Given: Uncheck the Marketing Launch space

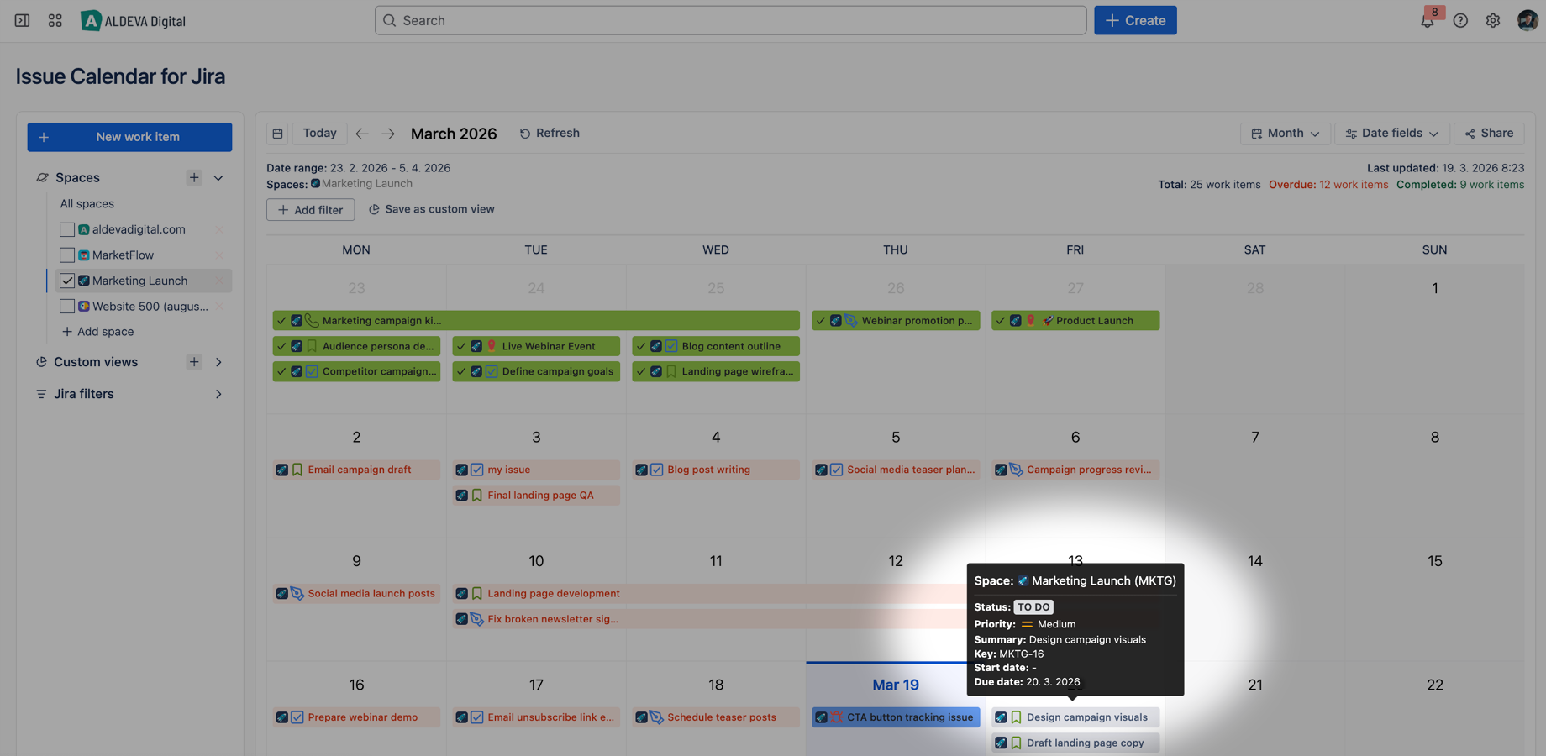Looking at the screenshot, I should point(67,280).
